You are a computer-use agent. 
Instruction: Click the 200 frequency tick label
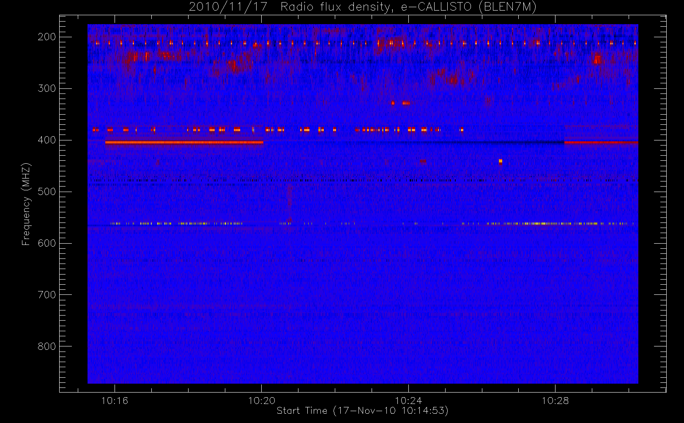point(47,37)
